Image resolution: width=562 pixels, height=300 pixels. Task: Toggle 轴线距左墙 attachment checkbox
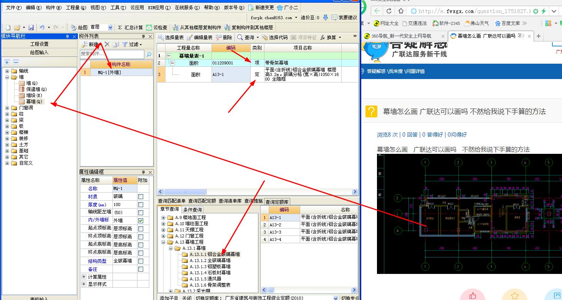(x=141, y=213)
